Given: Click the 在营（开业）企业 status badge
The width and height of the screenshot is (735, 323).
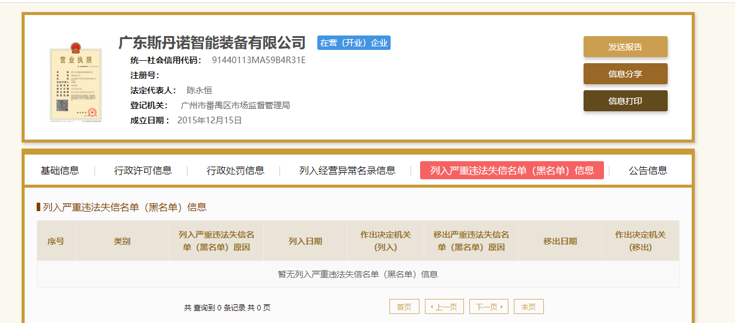Looking at the screenshot, I should pyautogui.click(x=354, y=43).
